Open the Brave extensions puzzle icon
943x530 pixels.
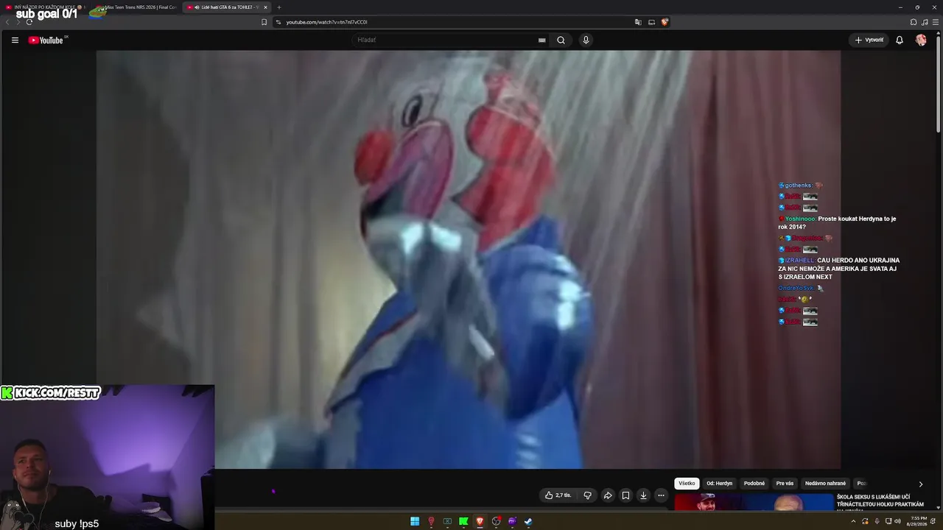tap(914, 22)
